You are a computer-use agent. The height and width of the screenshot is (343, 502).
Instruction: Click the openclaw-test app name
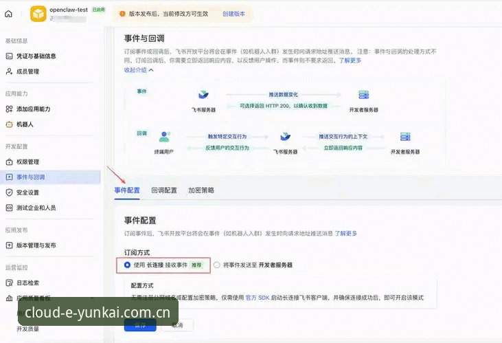69,10
